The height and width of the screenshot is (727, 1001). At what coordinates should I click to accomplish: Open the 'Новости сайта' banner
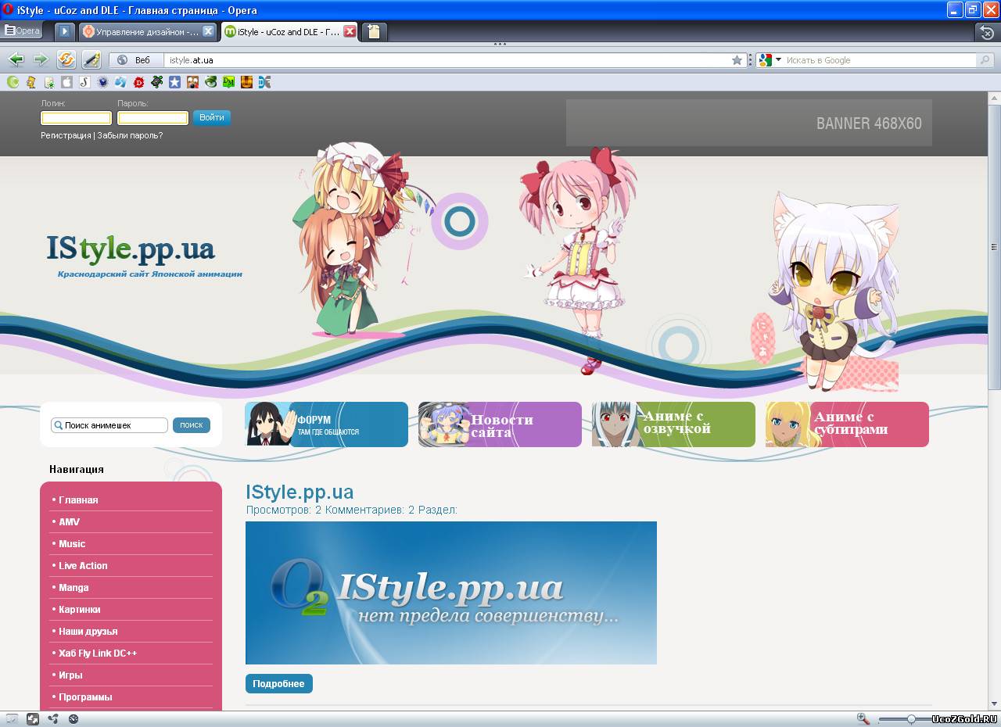point(500,424)
